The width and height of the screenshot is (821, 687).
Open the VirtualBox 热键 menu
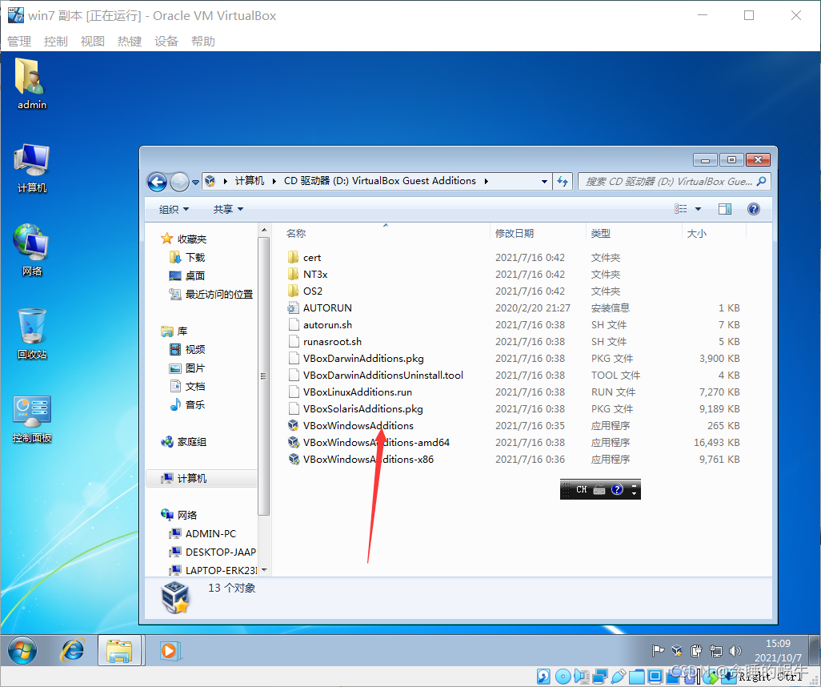pyautogui.click(x=130, y=42)
